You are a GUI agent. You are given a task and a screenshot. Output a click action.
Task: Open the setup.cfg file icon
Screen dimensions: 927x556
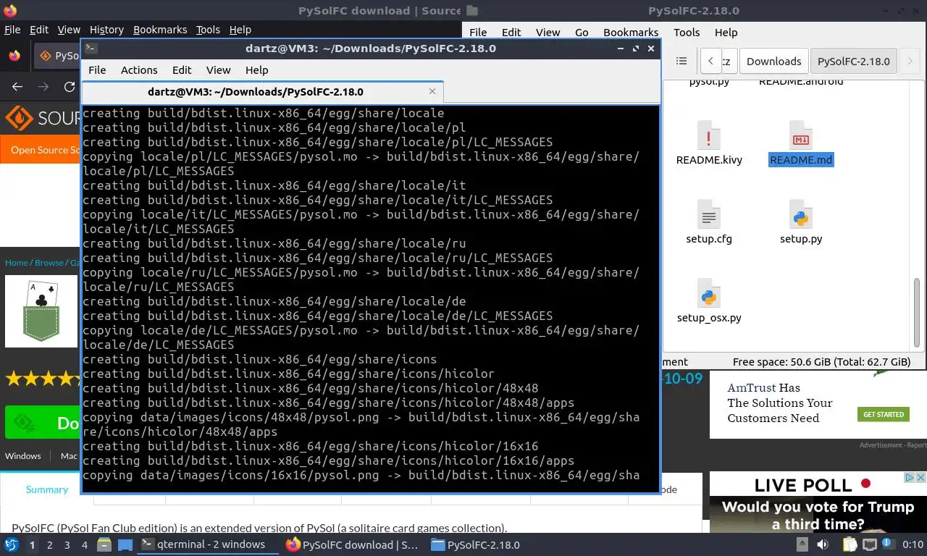(708, 215)
